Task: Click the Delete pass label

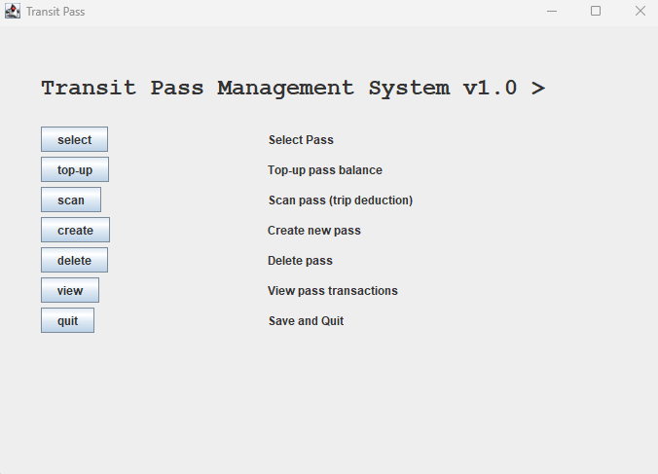Action: click(x=300, y=261)
